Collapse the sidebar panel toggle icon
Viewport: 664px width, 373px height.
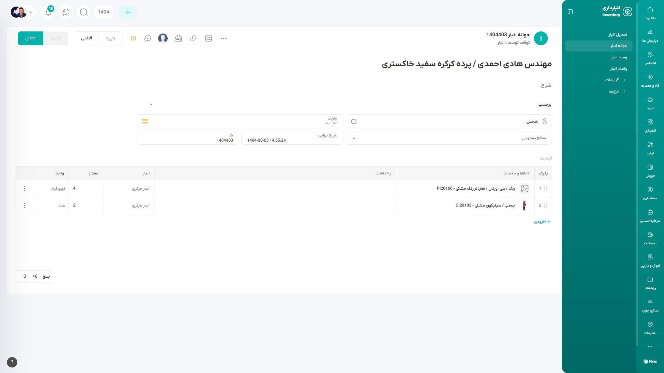click(570, 12)
